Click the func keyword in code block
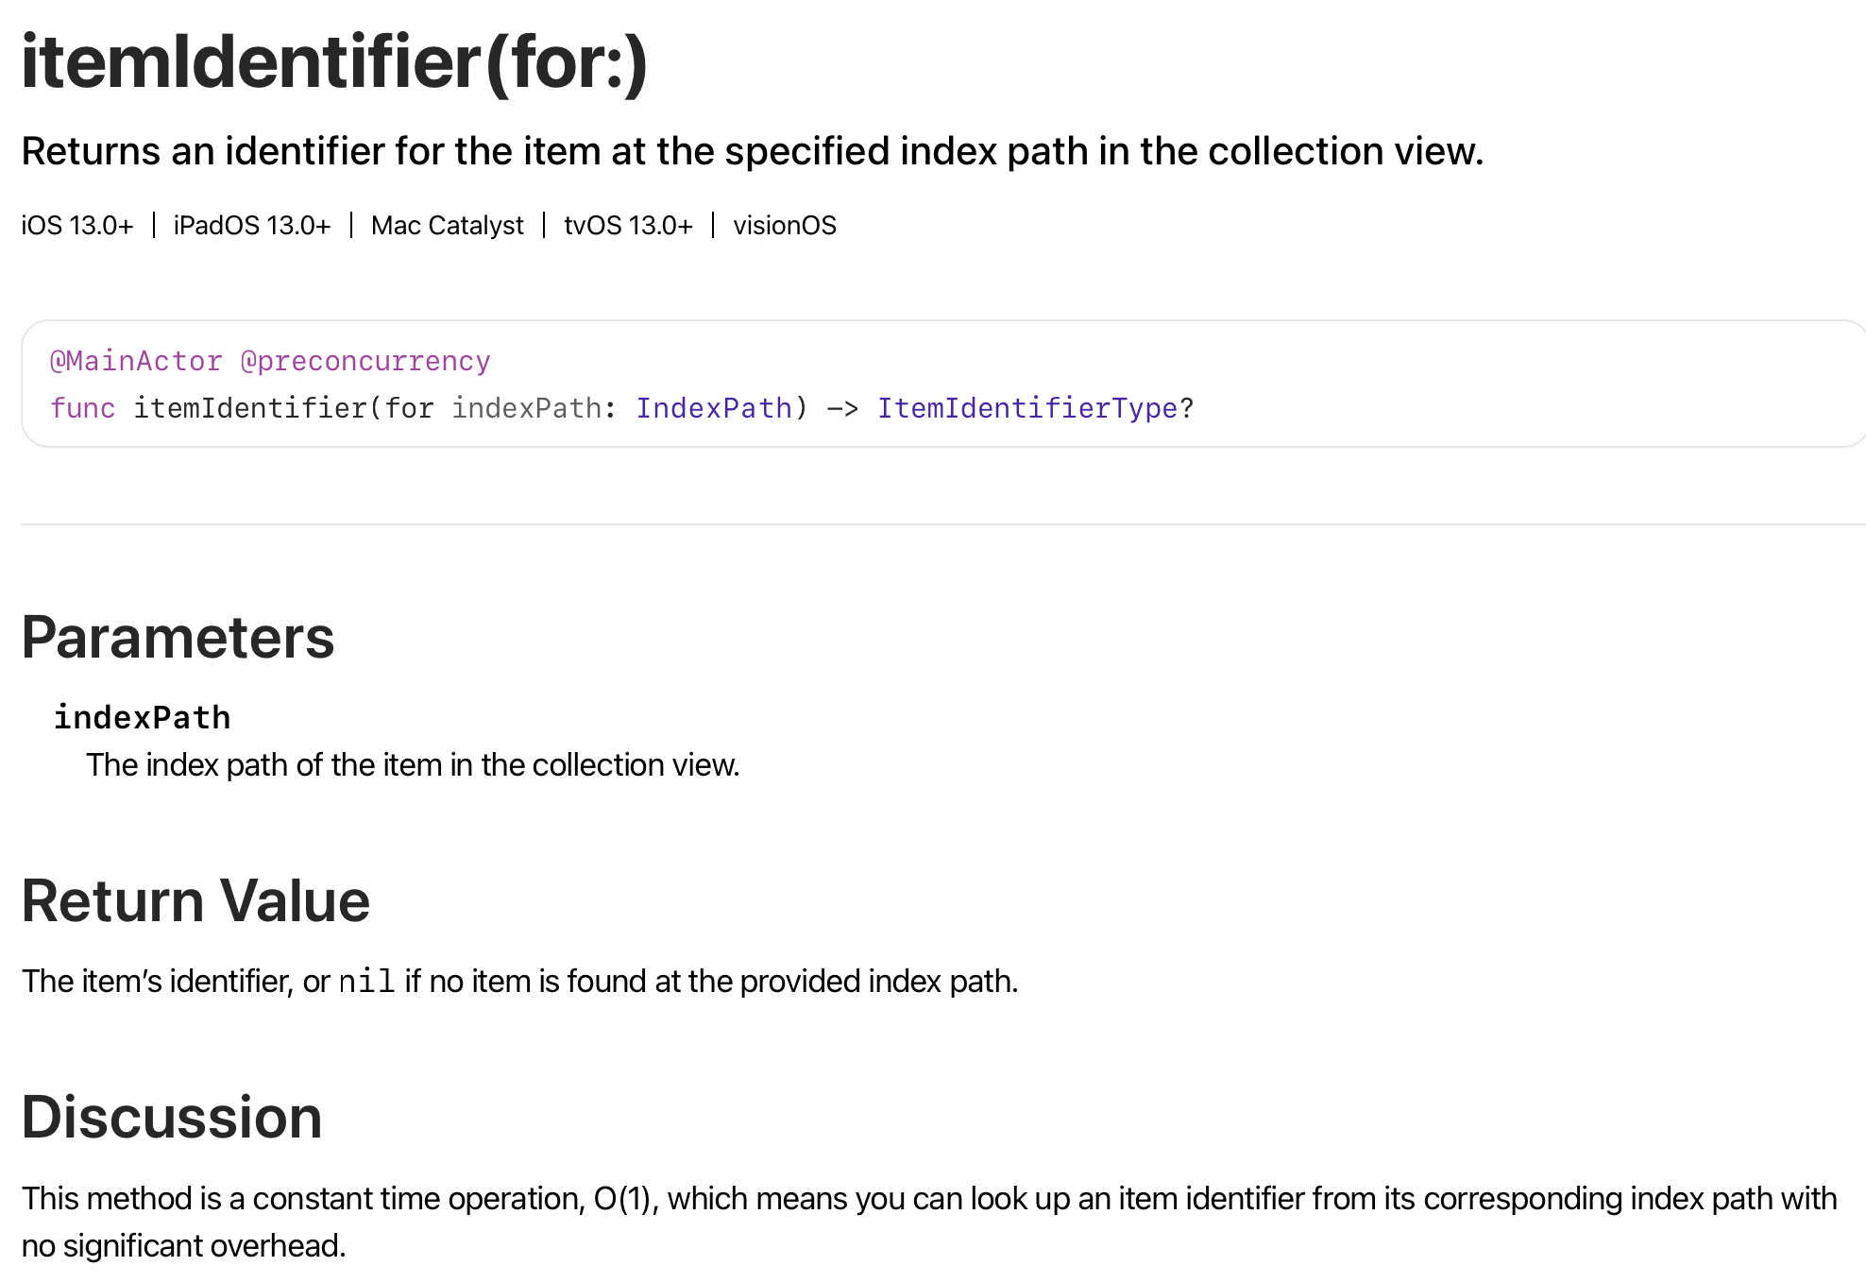Viewport: 1866px width, 1283px height. coord(83,408)
